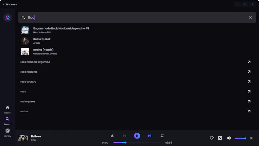Click the Rocha (Remix) cover thumbnail

tap(25, 52)
